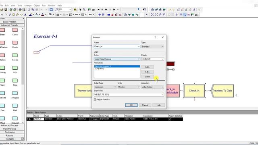Open the Units dropdown showing Minutes
Screen dimensions: 258x145
point(139,87)
